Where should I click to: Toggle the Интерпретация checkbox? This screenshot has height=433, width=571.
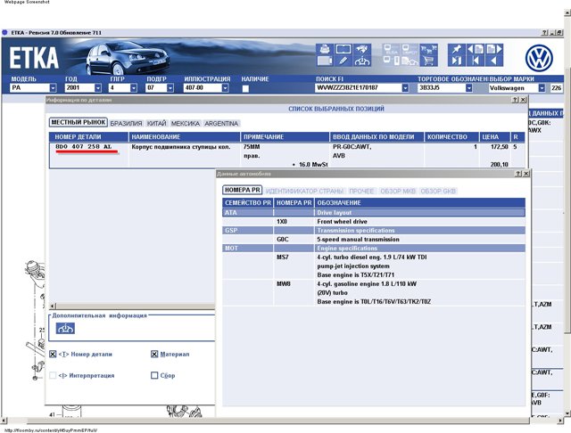coord(53,375)
